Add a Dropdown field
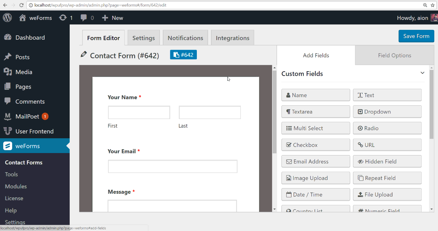Viewport: 438px width, 231px height. (x=387, y=112)
